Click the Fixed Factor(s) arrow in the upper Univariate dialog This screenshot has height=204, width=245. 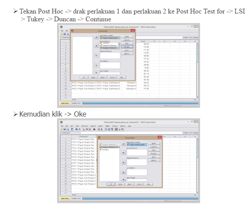tap(96, 46)
